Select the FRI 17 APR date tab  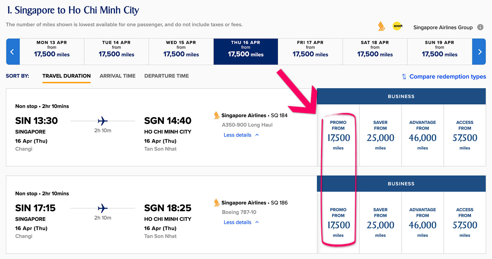click(x=310, y=52)
